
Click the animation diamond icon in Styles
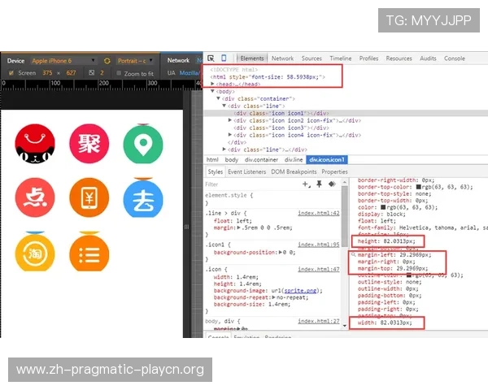click(x=332, y=184)
